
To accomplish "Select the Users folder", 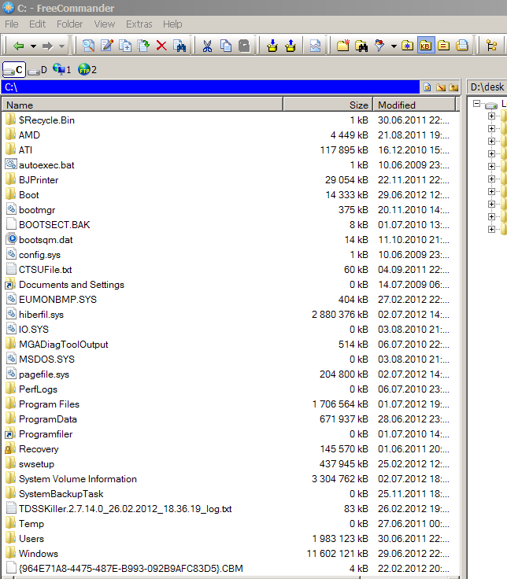I will coord(31,539).
